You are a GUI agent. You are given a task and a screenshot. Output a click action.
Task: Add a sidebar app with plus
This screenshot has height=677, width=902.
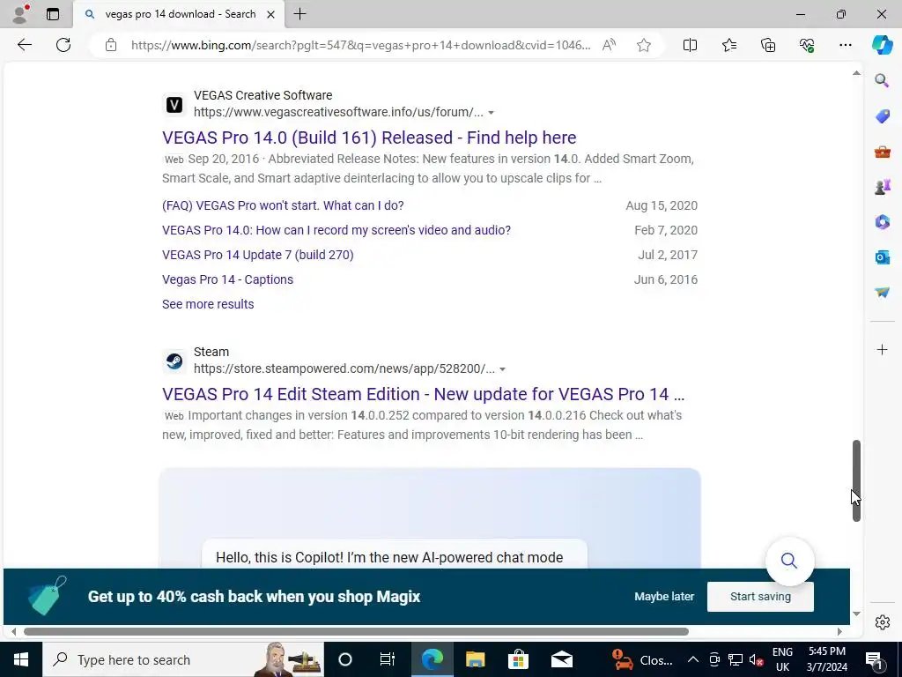882,349
